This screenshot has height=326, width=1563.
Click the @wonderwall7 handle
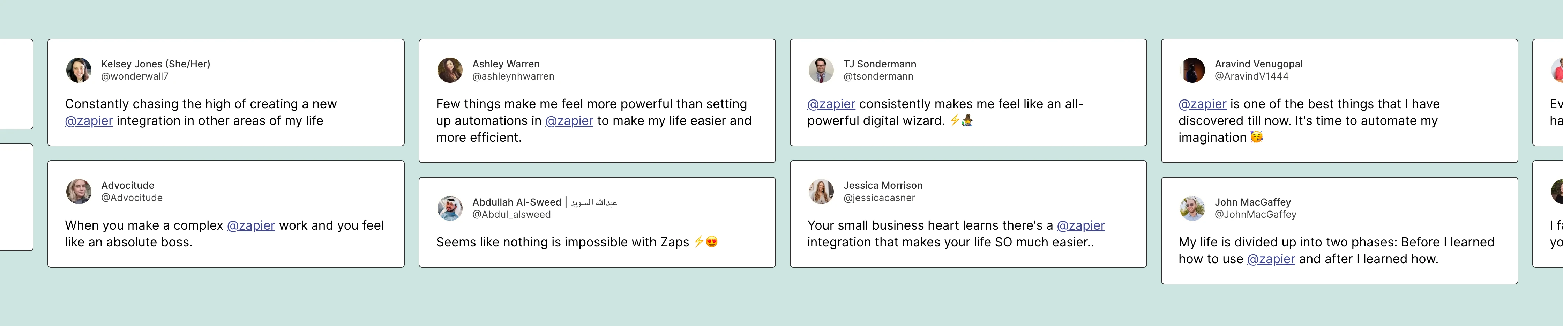click(135, 76)
